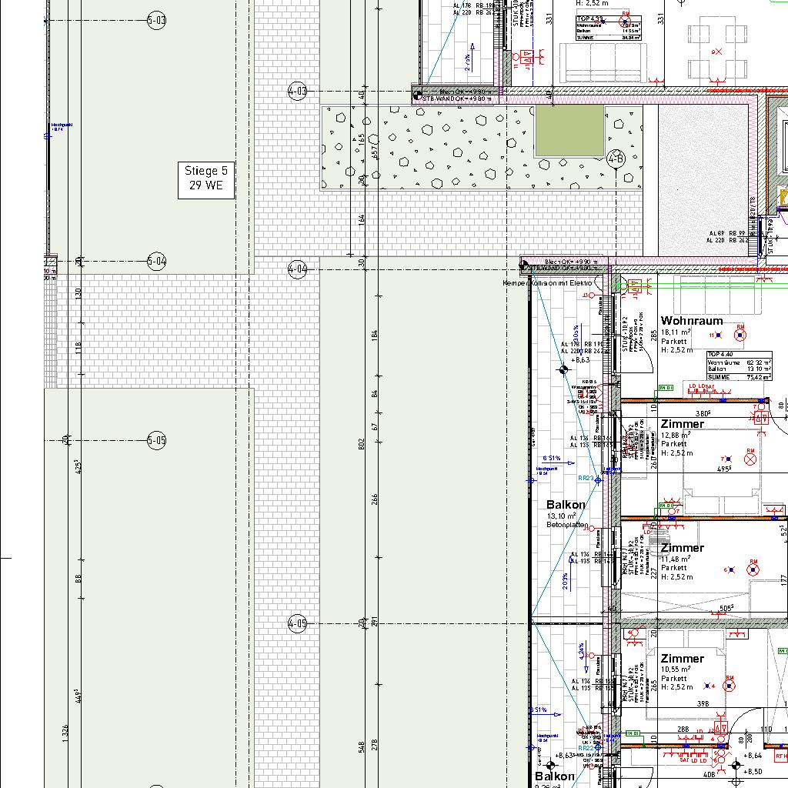Viewport: 788px width, 788px height.
Task: Click the red ceiling lamp symbol in Wohnraum
Action: 740,335
